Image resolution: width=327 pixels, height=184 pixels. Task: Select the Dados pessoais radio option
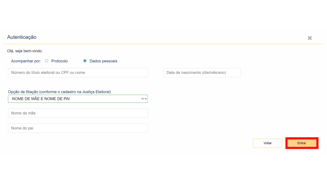[84, 61]
